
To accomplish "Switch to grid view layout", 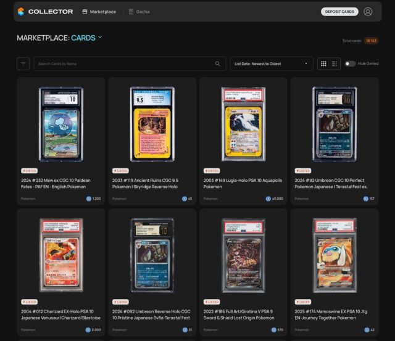I will coord(323,64).
